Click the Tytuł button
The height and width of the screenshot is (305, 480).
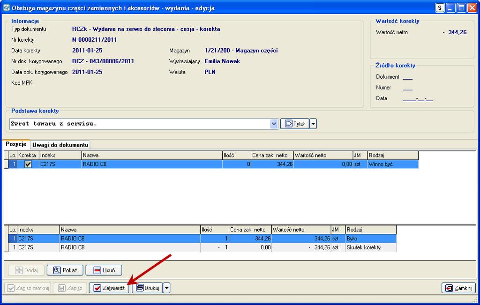(294, 124)
